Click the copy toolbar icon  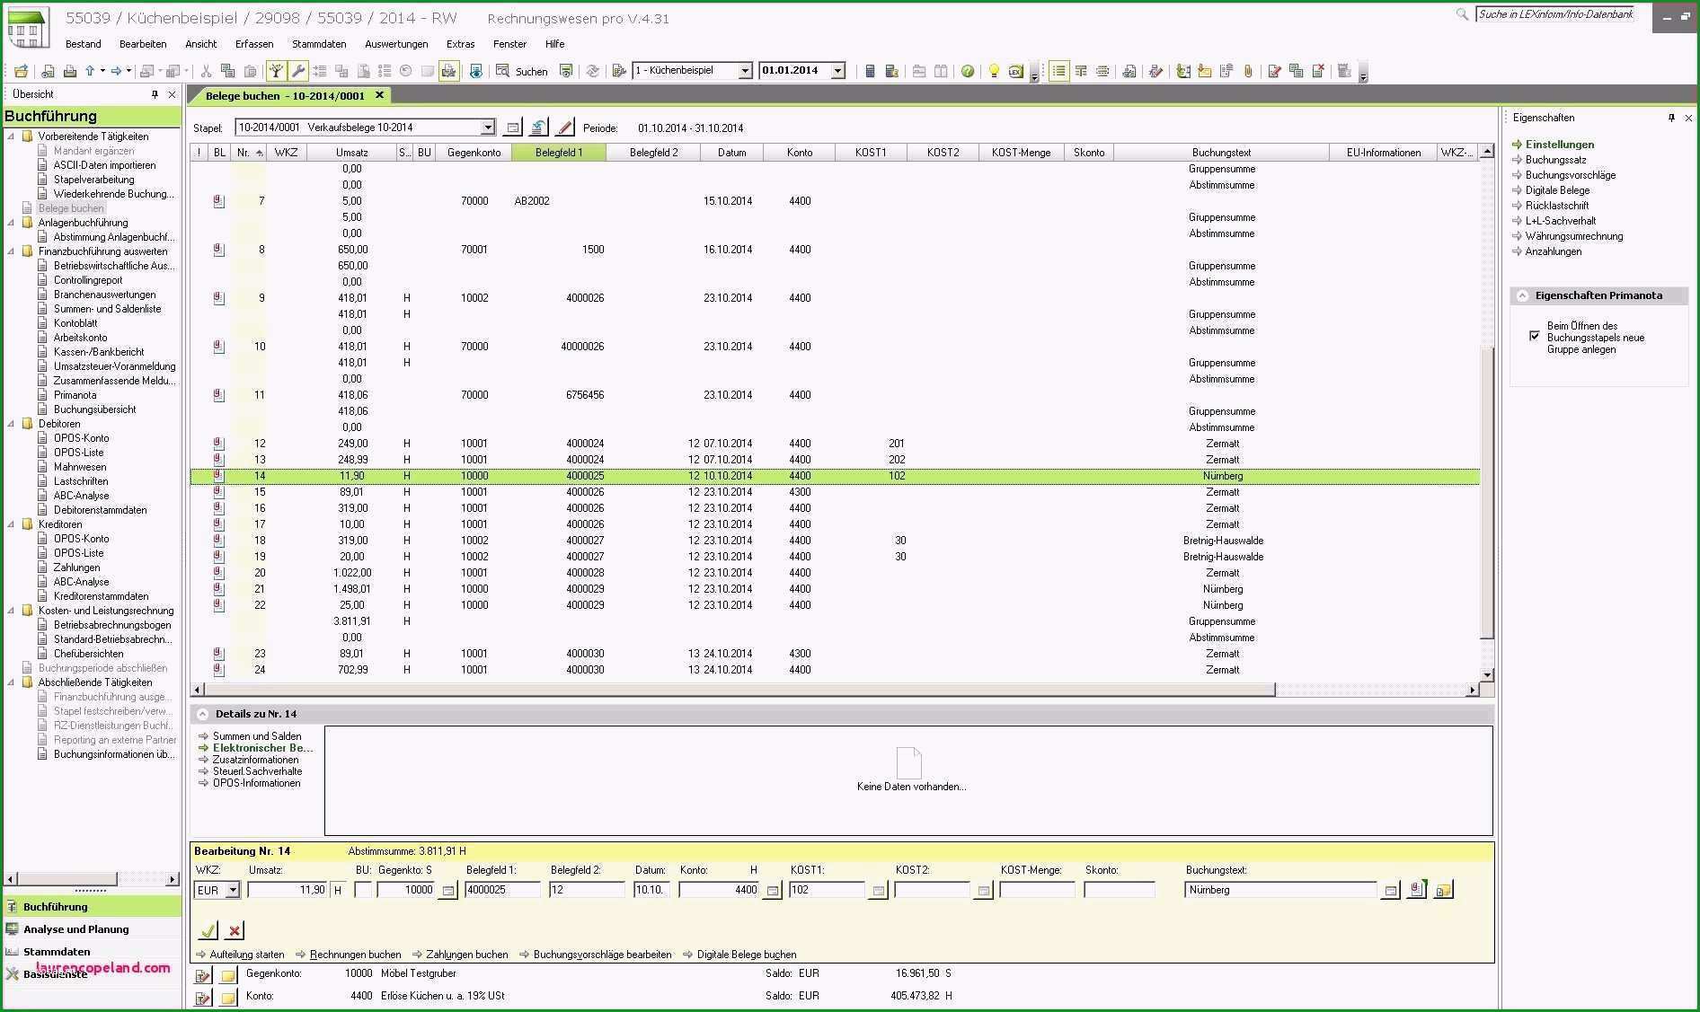(228, 71)
